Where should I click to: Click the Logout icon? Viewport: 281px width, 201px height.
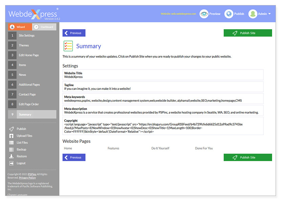(12, 163)
